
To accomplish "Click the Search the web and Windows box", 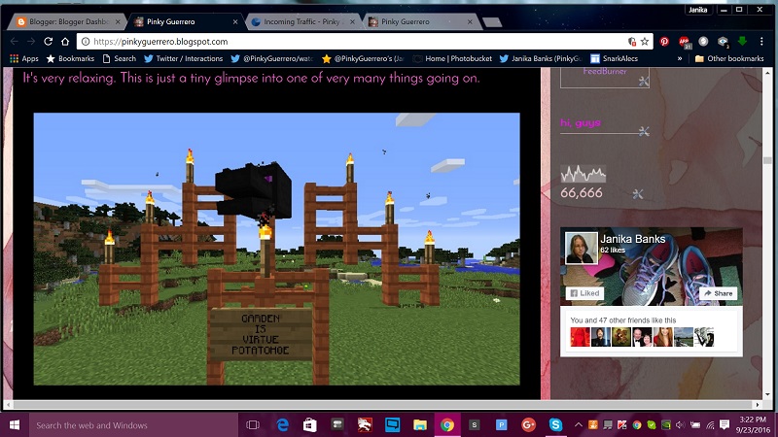I will tap(132, 424).
